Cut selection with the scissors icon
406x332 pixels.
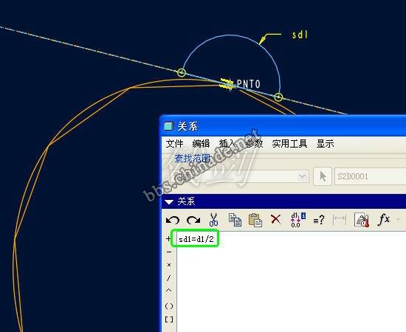tap(213, 220)
